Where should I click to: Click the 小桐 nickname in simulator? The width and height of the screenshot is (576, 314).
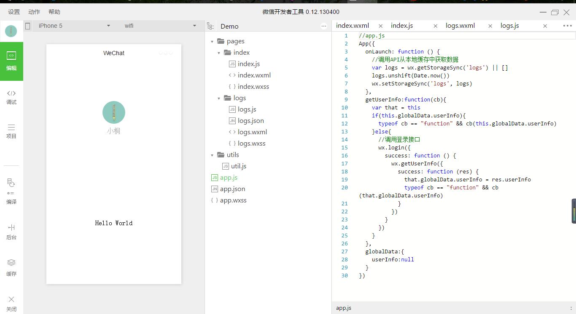113,131
